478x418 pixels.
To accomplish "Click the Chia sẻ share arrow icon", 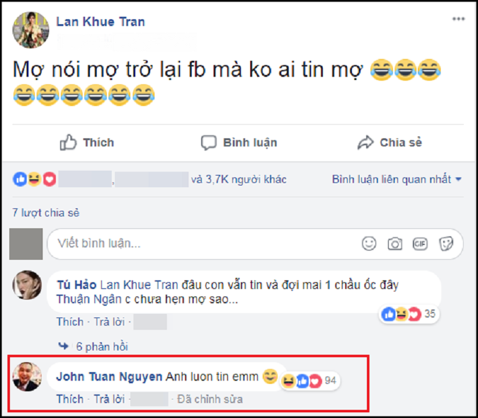I will [365, 143].
